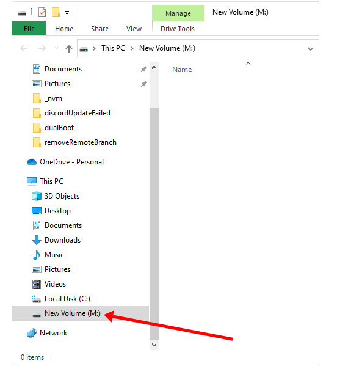Sort by the Name column header
Viewport: 340px width, 369px height.
click(x=182, y=70)
